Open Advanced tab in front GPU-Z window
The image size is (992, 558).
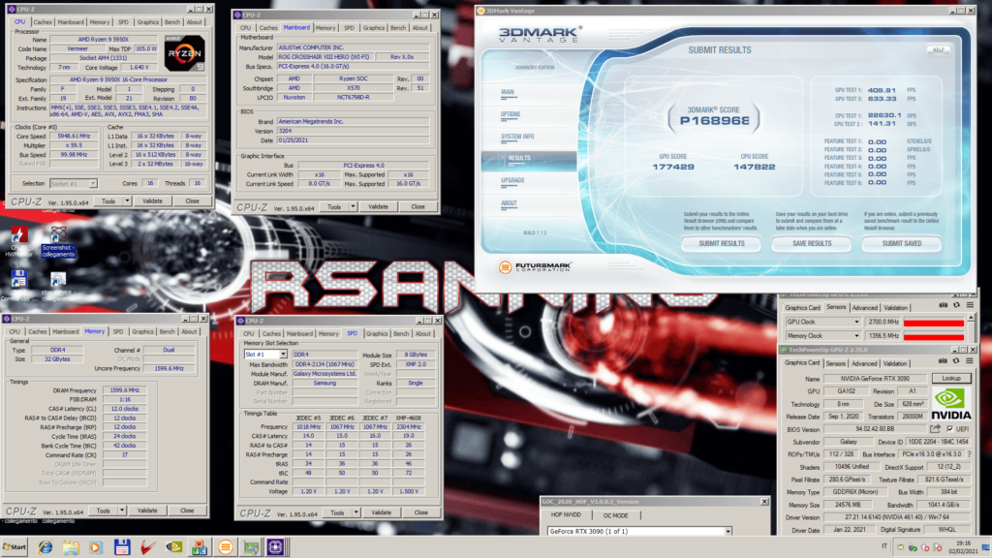pos(864,364)
